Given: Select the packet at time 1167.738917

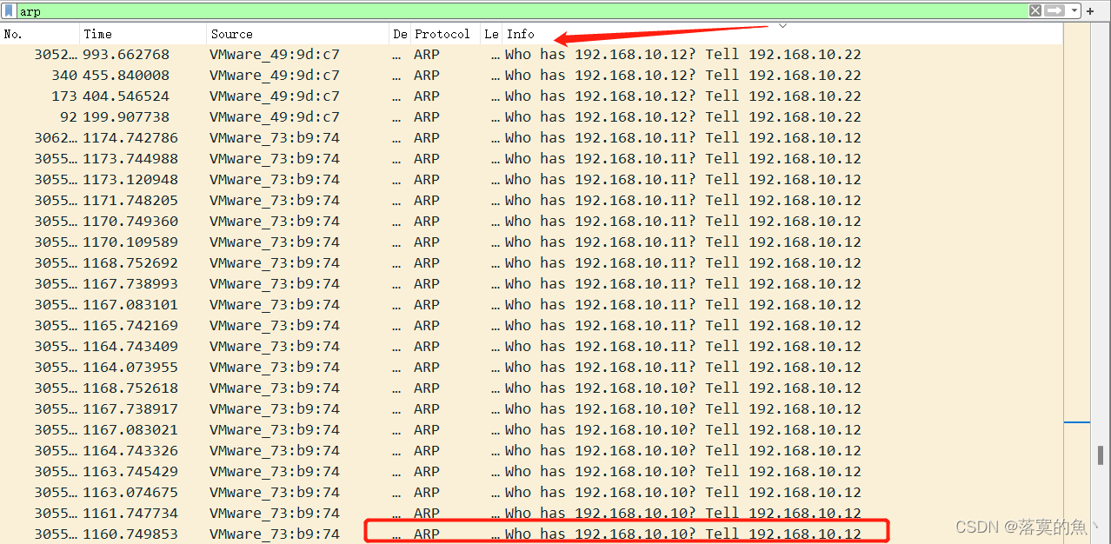Looking at the screenshot, I should [x=531, y=408].
